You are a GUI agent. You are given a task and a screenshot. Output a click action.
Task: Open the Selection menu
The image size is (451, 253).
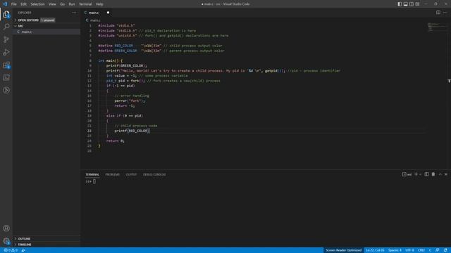pyautogui.click(x=37, y=4)
